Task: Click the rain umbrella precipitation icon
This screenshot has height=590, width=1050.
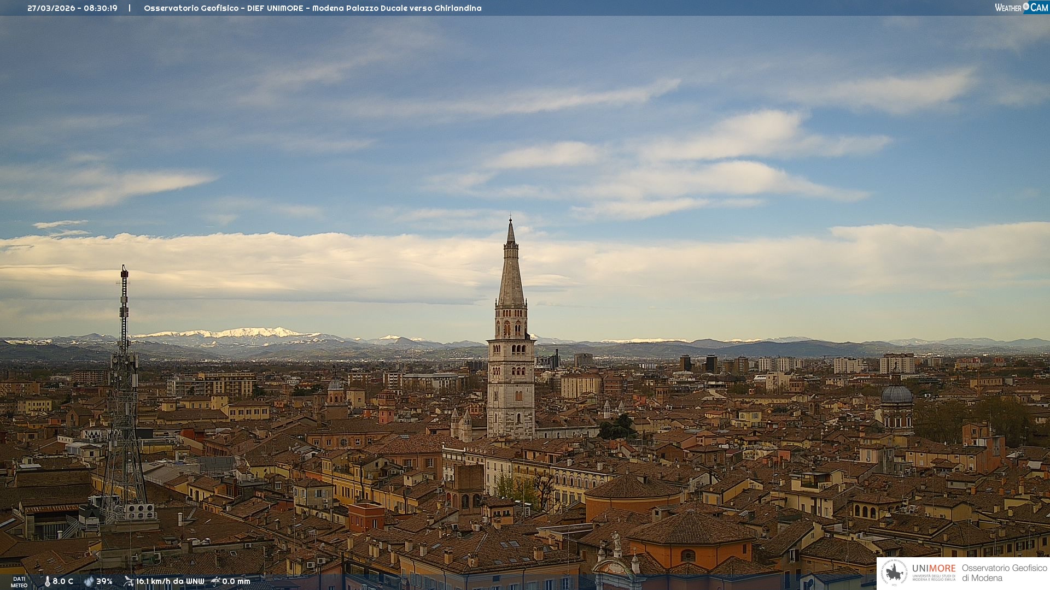Action: point(215,581)
